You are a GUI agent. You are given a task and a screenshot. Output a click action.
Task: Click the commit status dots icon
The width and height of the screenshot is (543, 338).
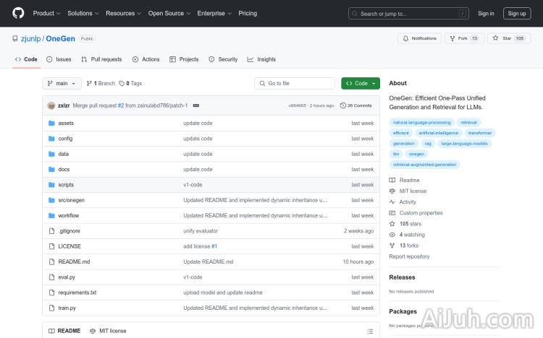(x=195, y=105)
